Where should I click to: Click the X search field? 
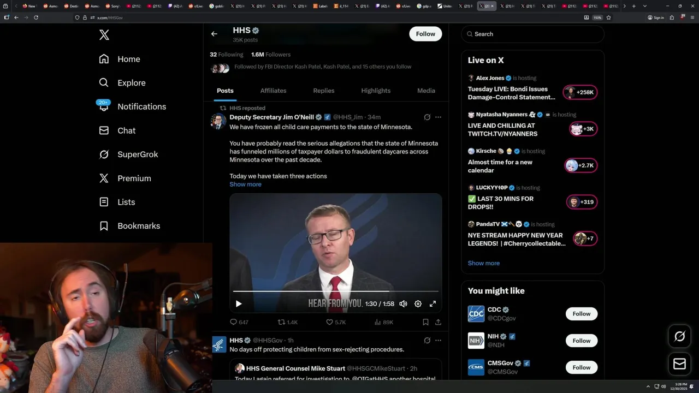point(532,34)
